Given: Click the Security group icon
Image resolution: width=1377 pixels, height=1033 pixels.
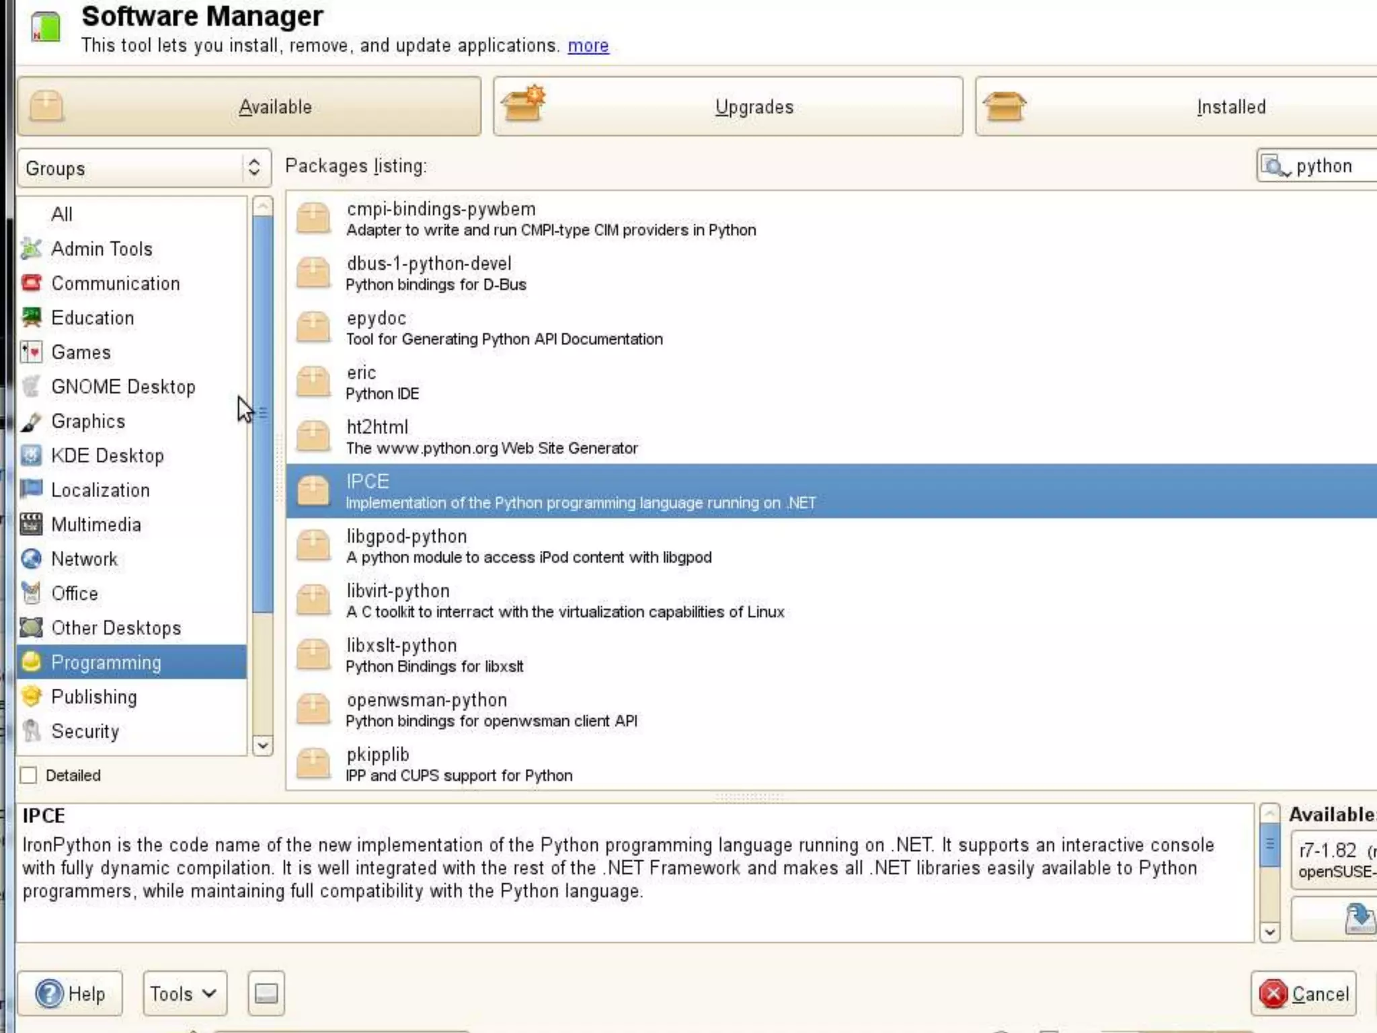Looking at the screenshot, I should (31, 731).
